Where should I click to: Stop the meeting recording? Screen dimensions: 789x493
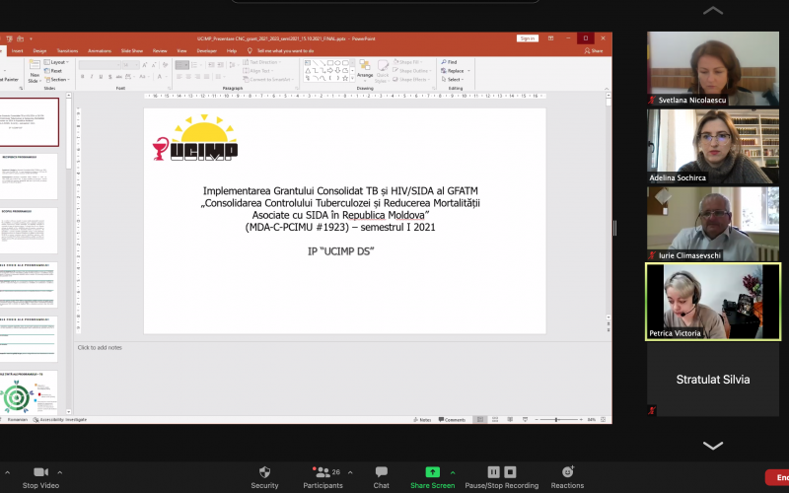(510, 472)
